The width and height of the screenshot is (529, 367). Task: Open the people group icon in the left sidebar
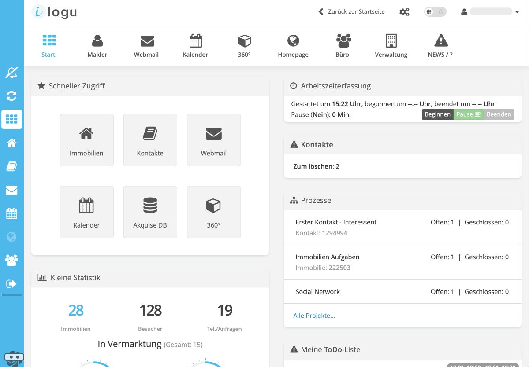pos(11,260)
